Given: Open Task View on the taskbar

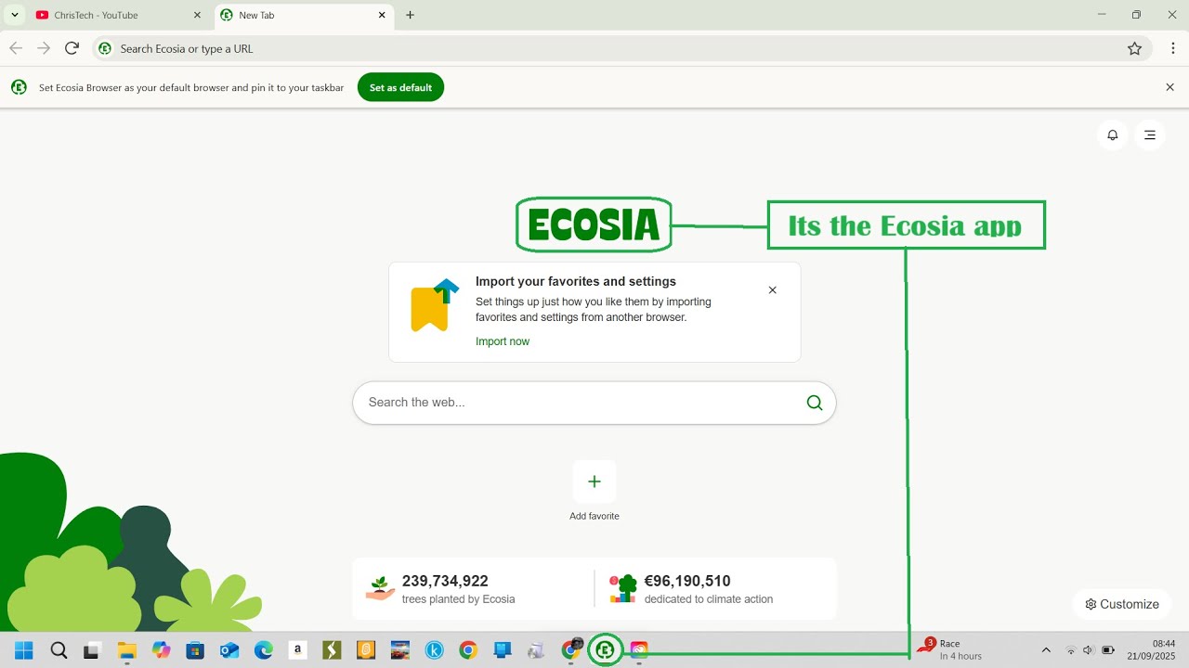Looking at the screenshot, I should click(x=92, y=650).
